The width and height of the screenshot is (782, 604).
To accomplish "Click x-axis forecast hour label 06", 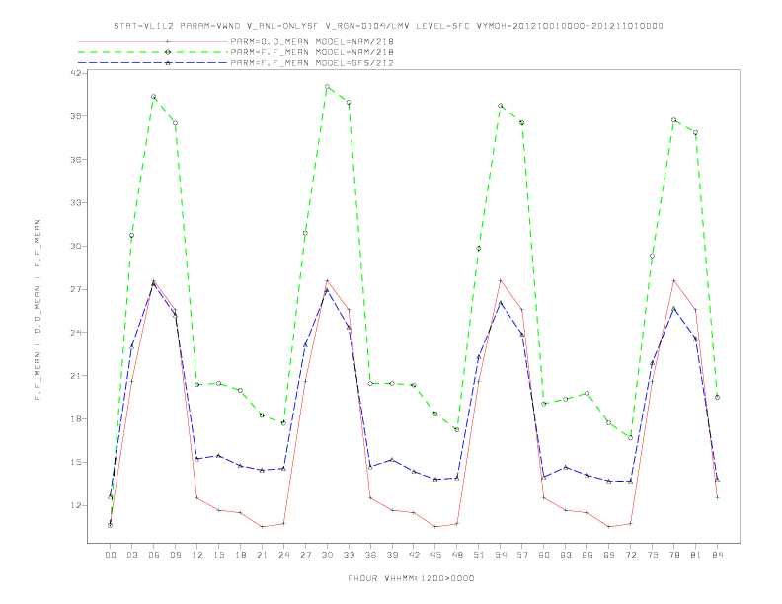I will [154, 555].
